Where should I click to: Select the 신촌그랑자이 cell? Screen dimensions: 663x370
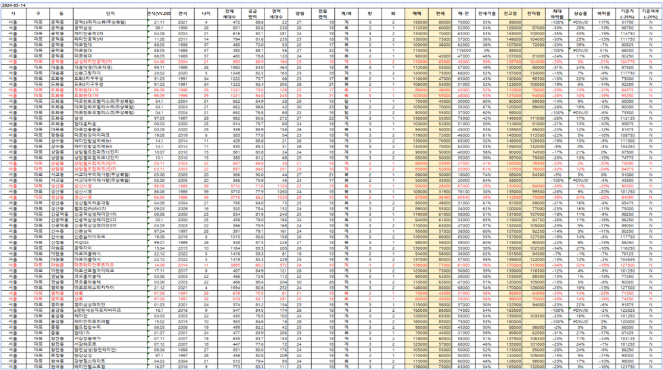(x=110, y=73)
